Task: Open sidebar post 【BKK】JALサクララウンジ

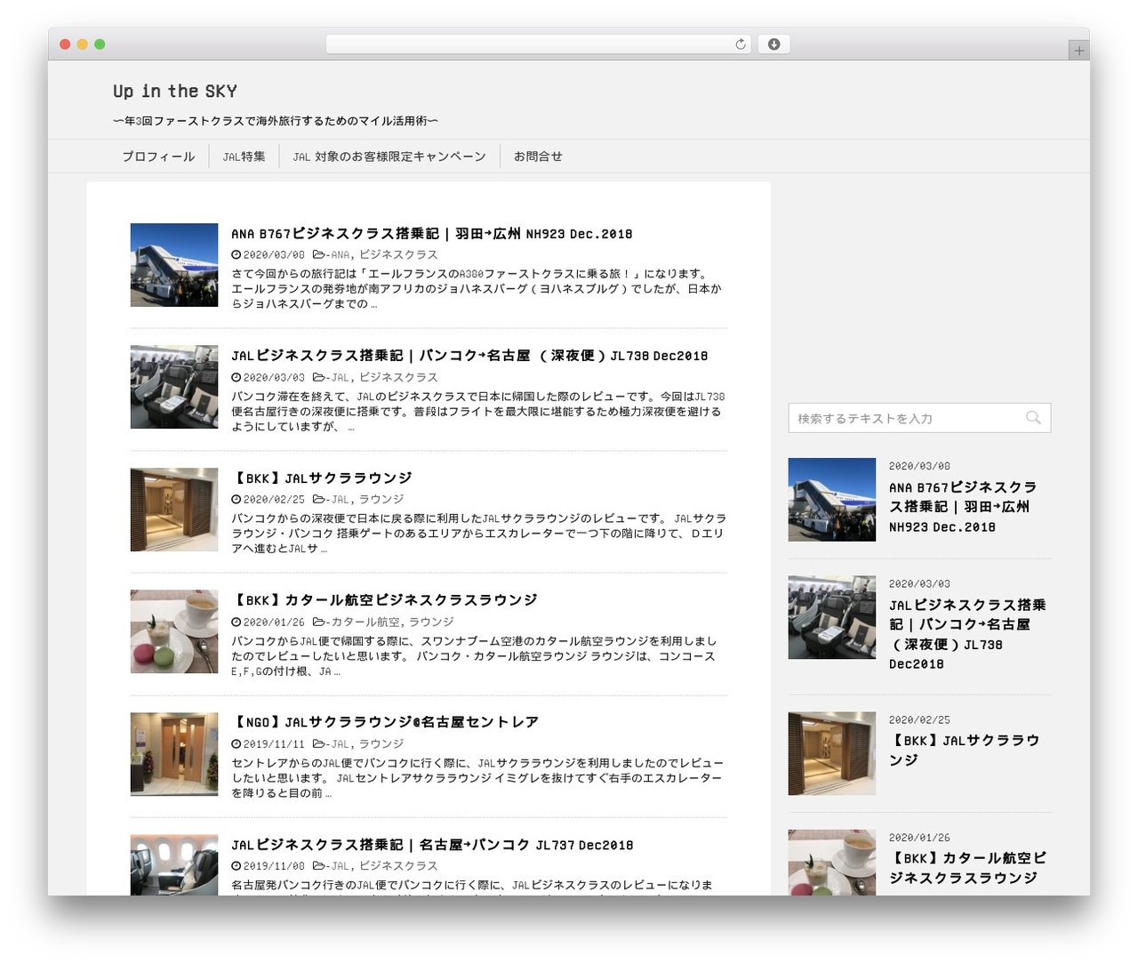Action: click(x=965, y=750)
